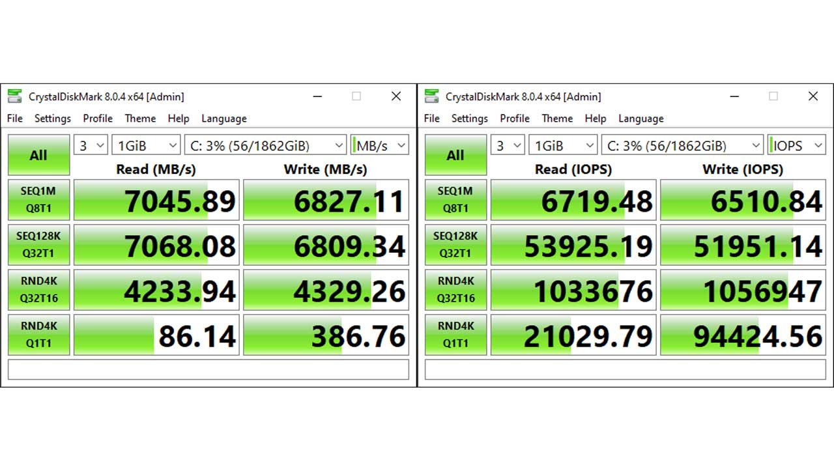Open the IOPS unit dropdown
Screen dimensions: 834x469
[x=797, y=145]
